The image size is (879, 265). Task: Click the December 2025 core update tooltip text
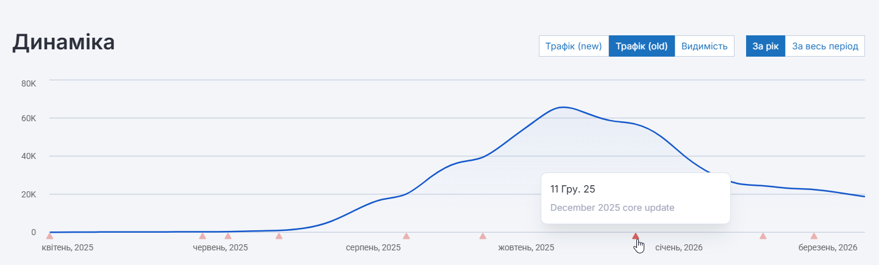[612, 207]
